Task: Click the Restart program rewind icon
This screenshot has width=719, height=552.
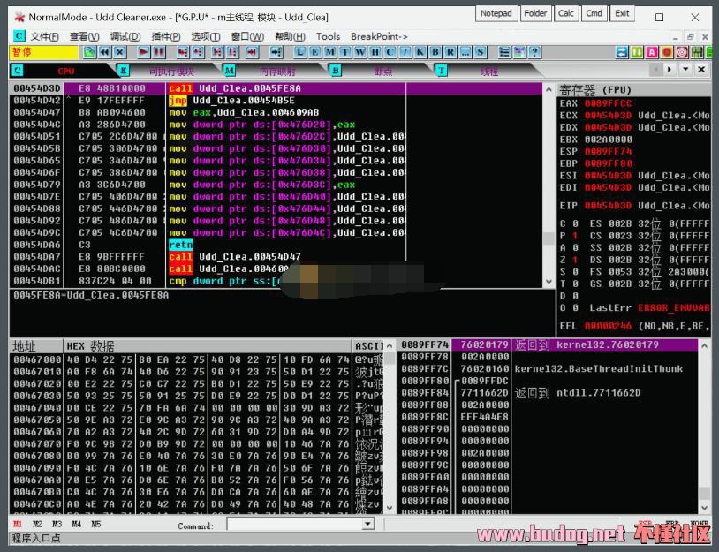Action: coord(105,52)
